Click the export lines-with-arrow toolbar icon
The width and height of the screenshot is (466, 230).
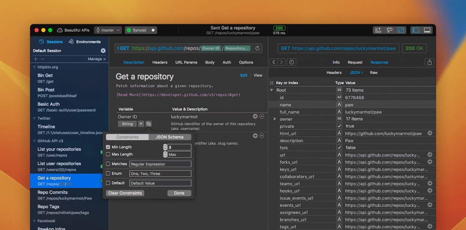(x=378, y=30)
